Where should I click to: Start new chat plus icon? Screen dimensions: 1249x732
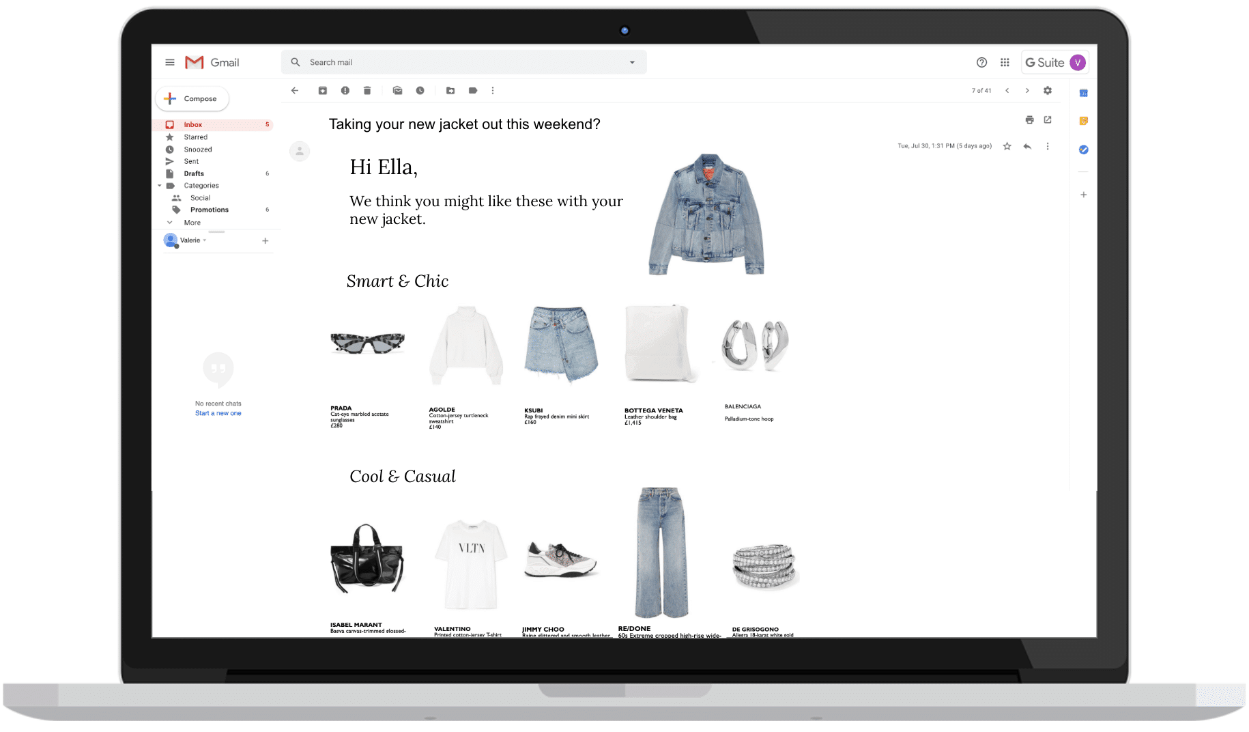pos(265,240)
